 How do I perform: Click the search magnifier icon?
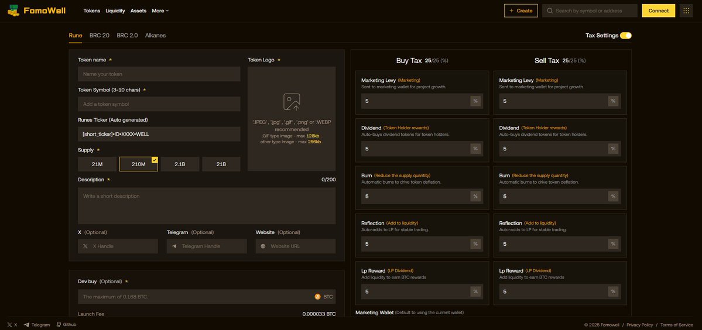pos(550,11)
